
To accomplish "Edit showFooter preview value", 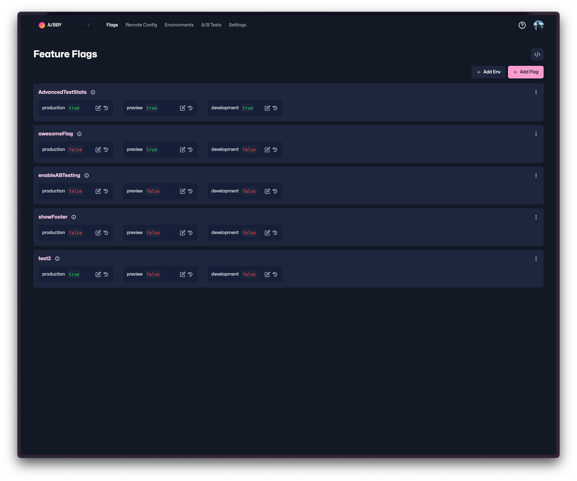I will point(183,233).
